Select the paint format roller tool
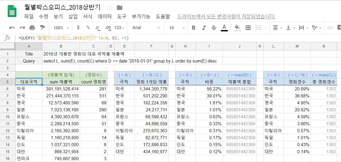The height and width of the screenshot is (162, 341). pyautogui.click(x=42, y=28)
